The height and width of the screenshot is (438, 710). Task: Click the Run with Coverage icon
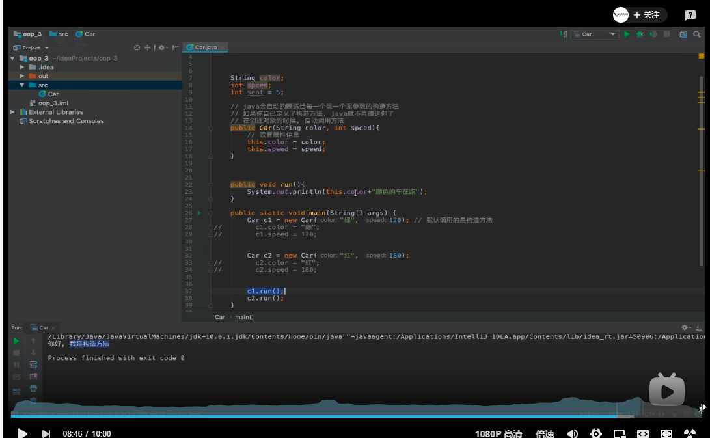653,34
